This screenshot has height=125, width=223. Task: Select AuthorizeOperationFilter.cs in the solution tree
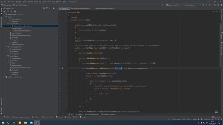click(x=22, y=31)
